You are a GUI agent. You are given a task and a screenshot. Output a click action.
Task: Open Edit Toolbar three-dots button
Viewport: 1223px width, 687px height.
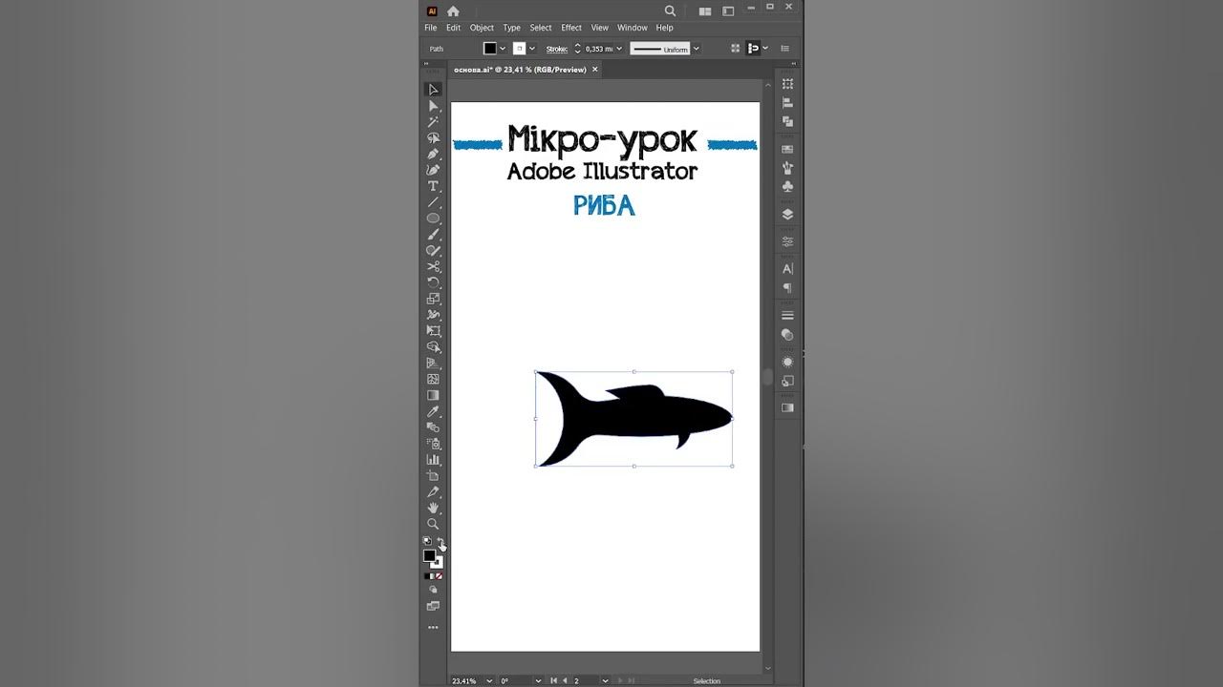tap(433, 628)
